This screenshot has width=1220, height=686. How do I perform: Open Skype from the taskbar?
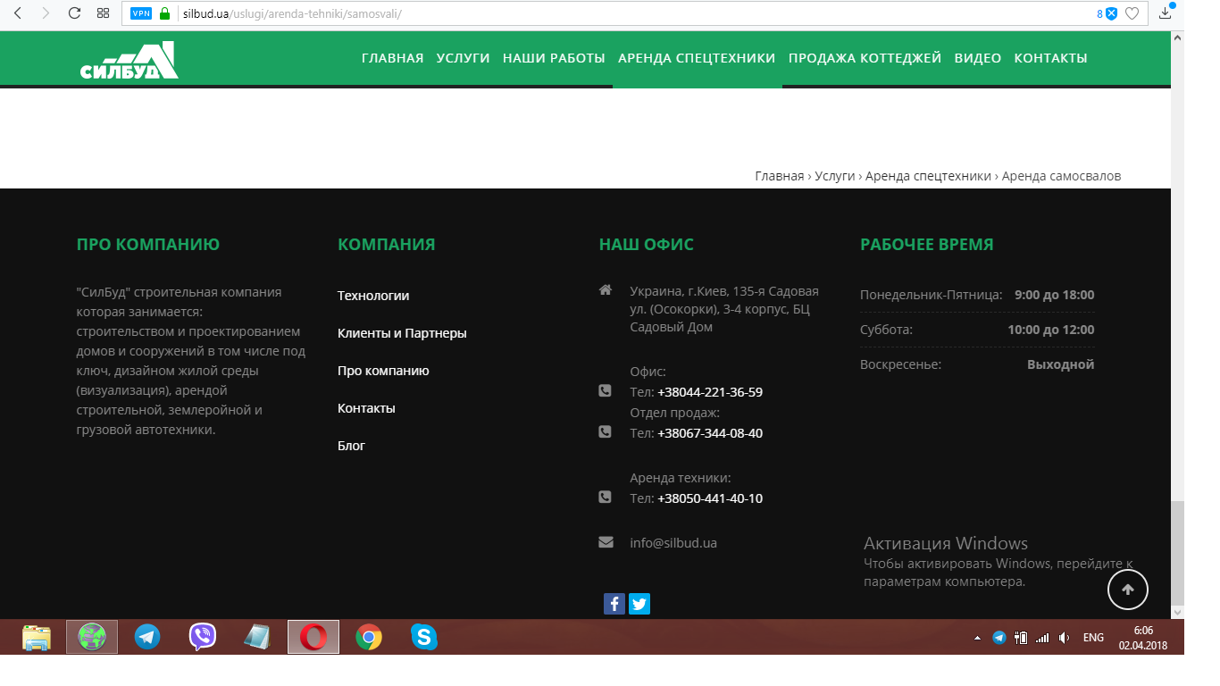point(424,637)
